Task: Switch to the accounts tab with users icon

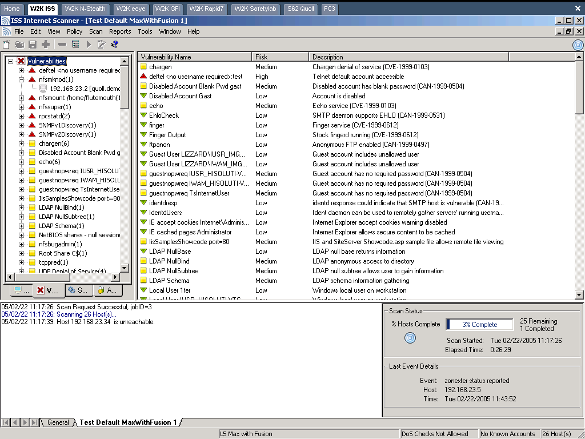Action: [x=108, y=290]
